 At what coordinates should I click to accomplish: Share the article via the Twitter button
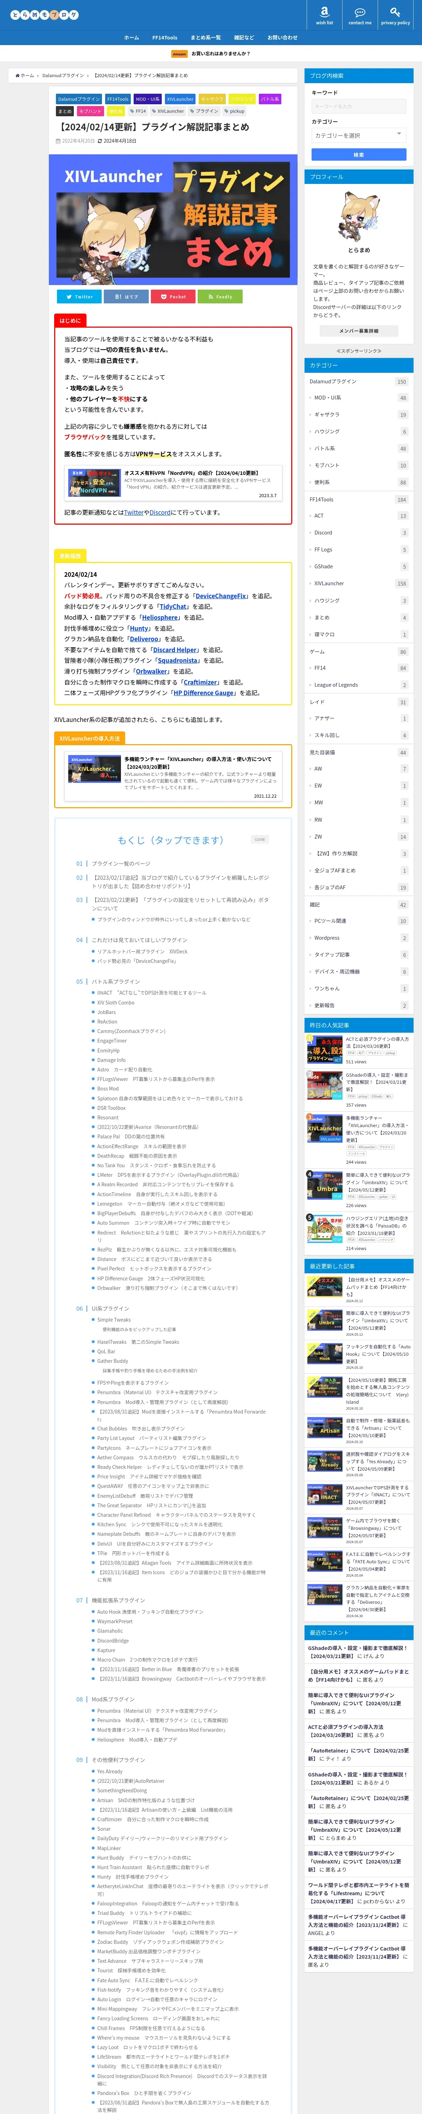pos(79,296)
